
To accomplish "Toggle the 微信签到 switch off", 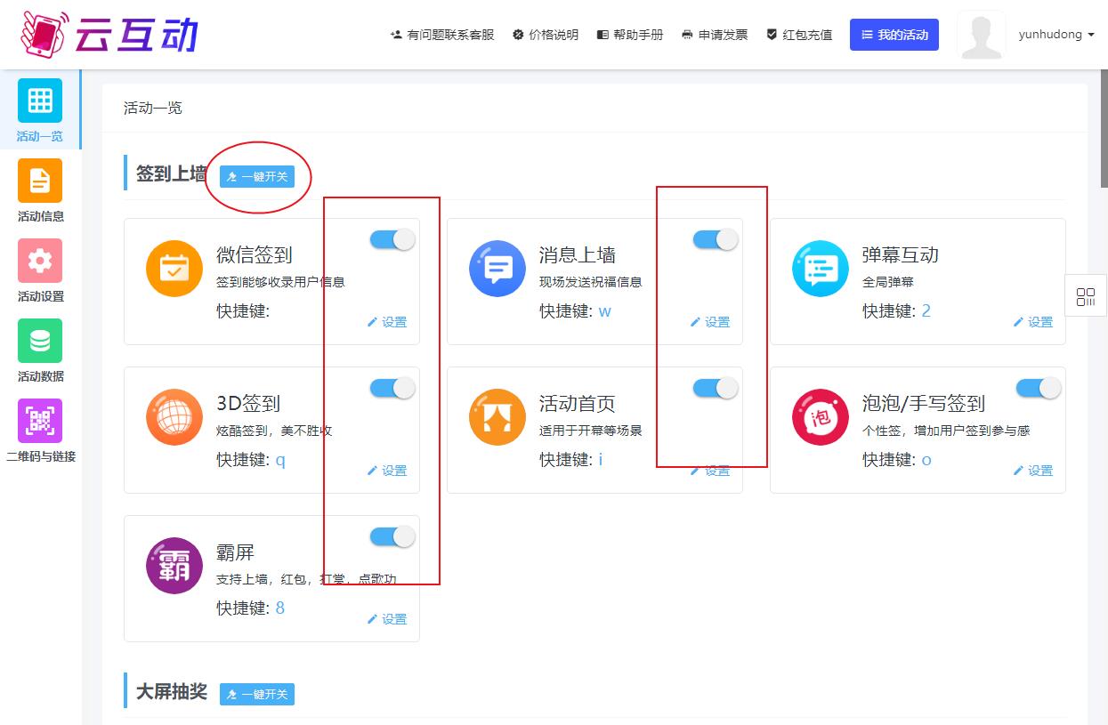I will (x=392, y=239).
